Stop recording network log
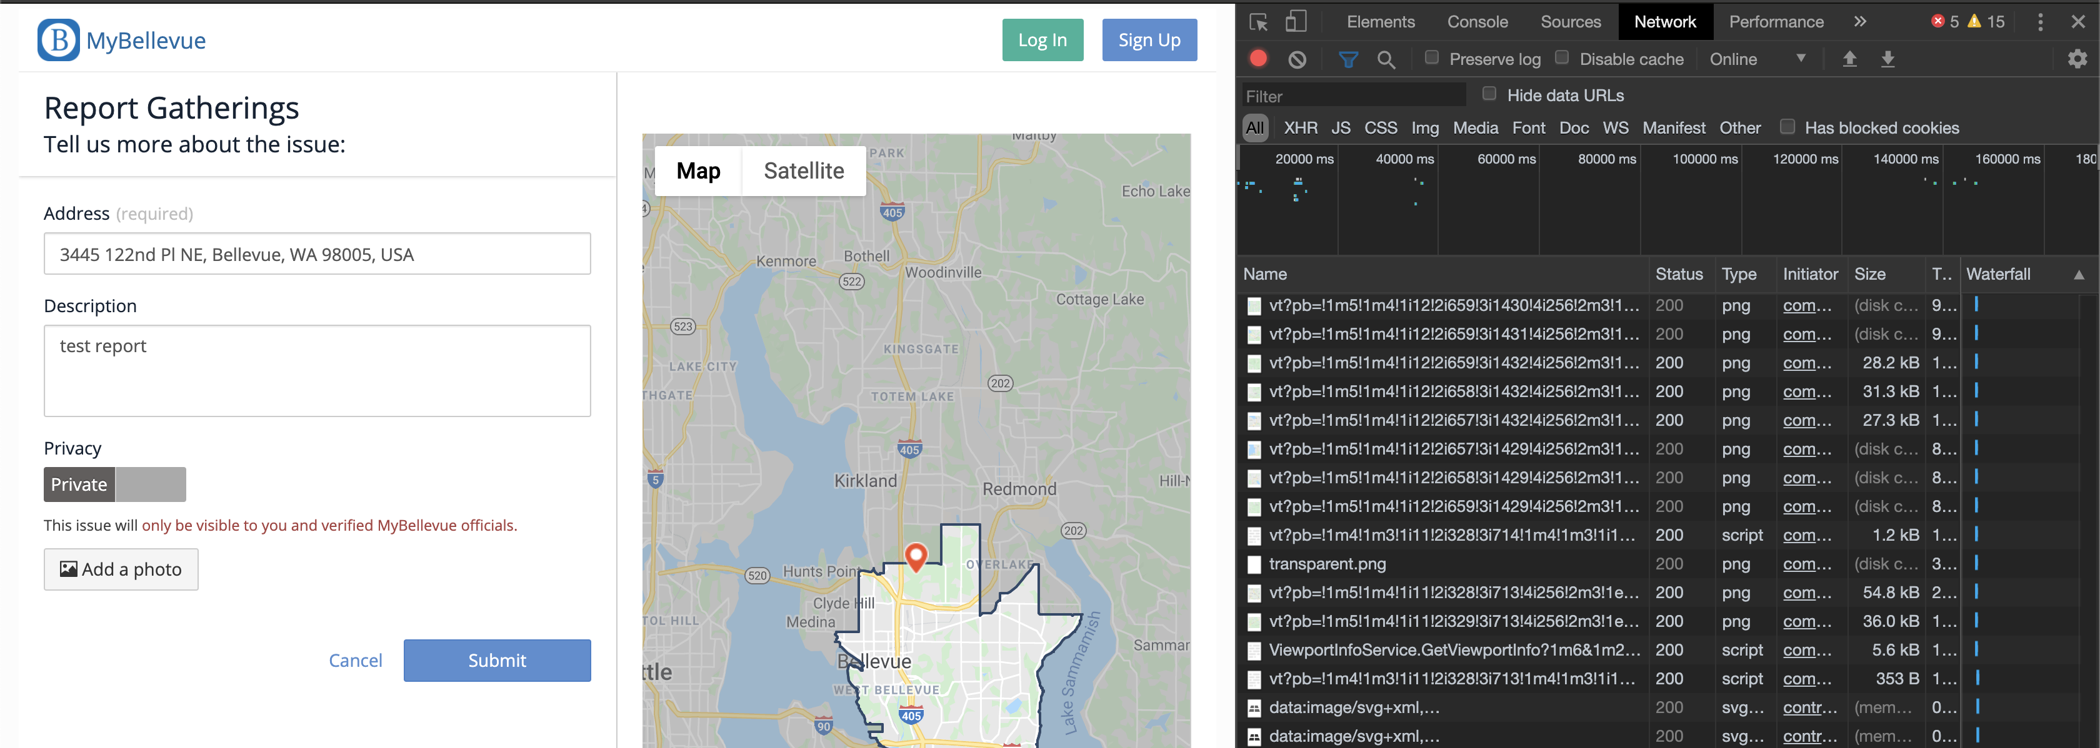 click(1259, 59)
